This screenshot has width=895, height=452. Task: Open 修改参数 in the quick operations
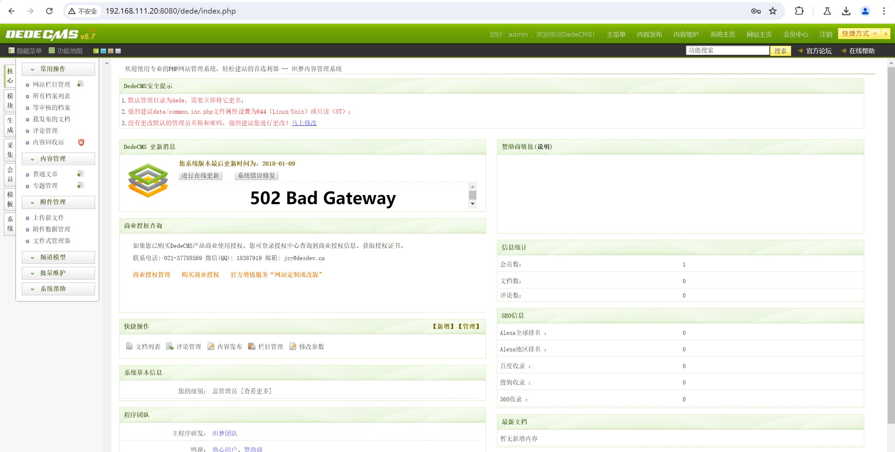click(x=307, y=346)
